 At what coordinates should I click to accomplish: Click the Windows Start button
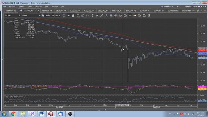tap(4, 114)
